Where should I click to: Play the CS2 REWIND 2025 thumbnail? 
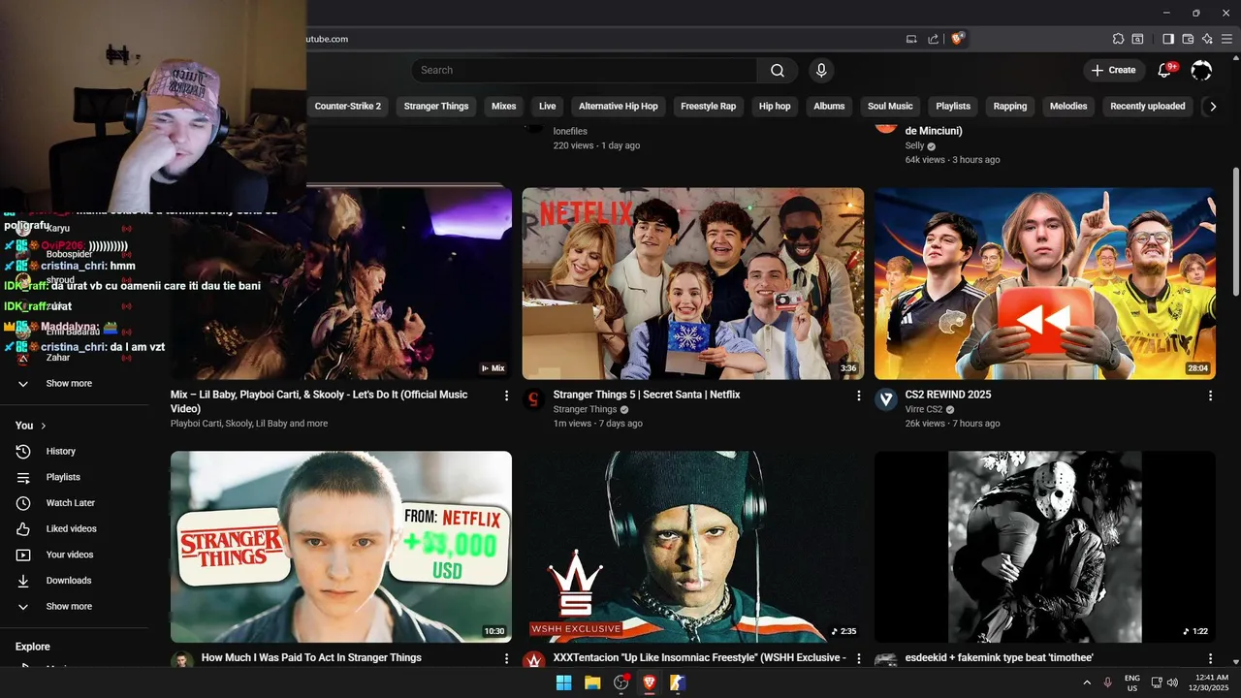click(1044, 283)
